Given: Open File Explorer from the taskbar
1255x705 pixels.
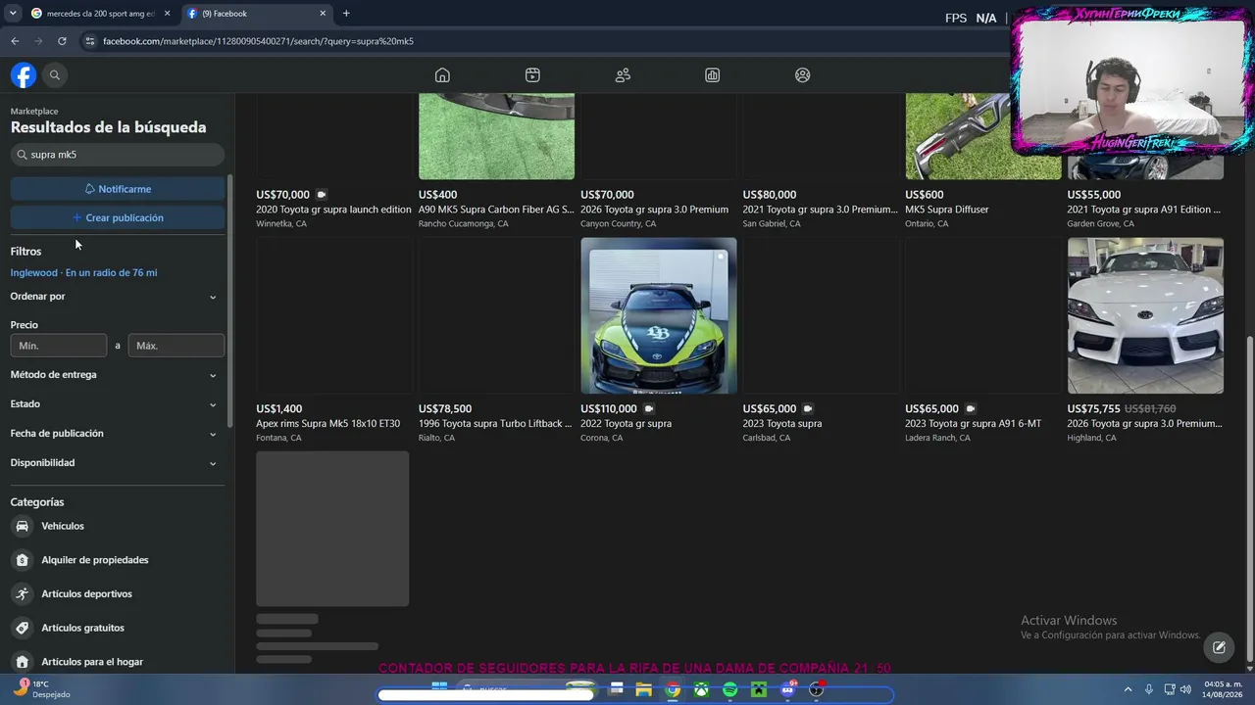Looking at the screenshot, I should (x=644, y=690).
